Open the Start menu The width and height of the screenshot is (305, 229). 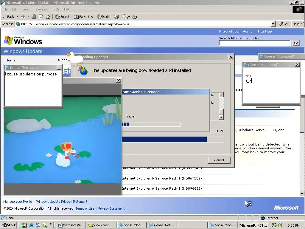[9, 225]
